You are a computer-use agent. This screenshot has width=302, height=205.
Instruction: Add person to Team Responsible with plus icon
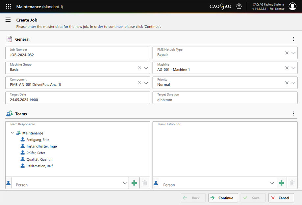[134, 183]
